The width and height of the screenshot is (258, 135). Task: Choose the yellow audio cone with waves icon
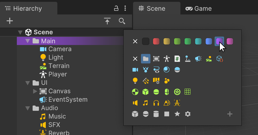(167, 103)
